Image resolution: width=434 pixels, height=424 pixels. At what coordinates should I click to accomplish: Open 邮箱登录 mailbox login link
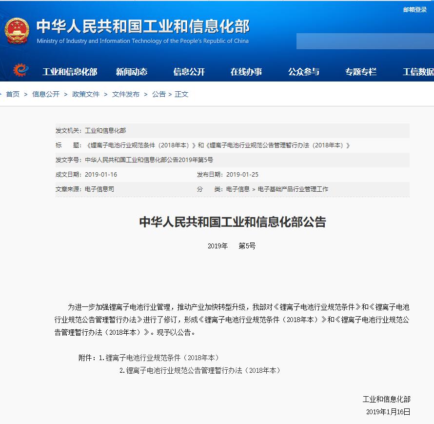414,10
